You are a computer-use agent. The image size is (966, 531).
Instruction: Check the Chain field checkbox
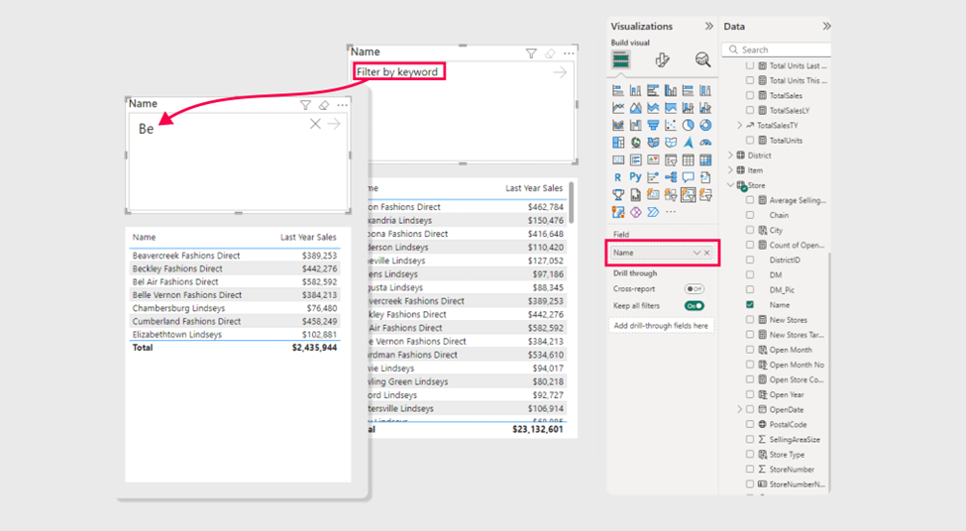[750, 215]
